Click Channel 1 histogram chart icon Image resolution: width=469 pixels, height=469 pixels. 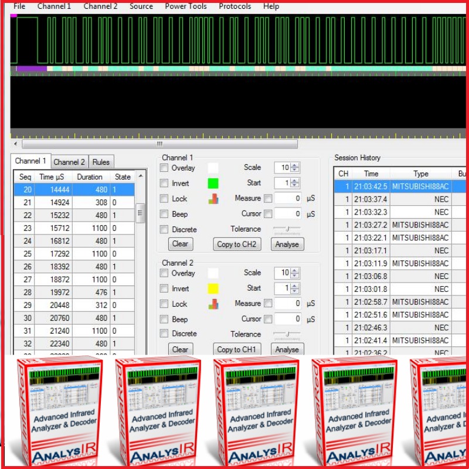click(213, 199)
